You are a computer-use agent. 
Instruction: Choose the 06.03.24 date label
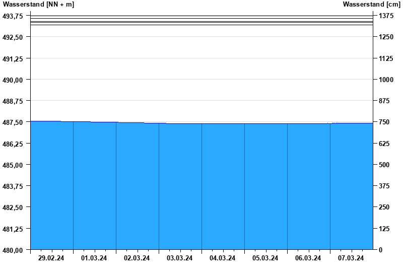coord(308,258)
